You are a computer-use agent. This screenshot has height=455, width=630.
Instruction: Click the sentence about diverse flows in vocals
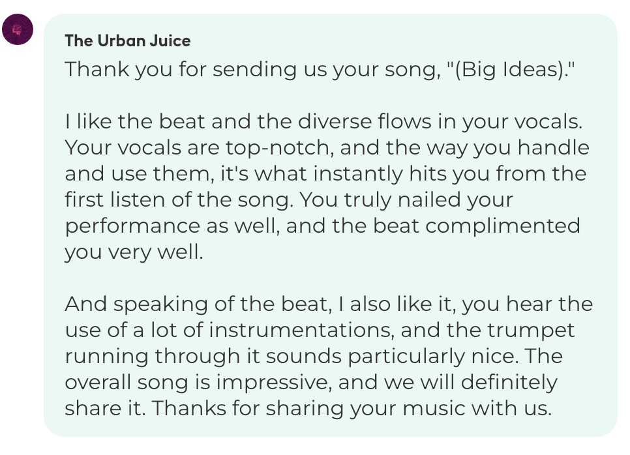[323, 121]
